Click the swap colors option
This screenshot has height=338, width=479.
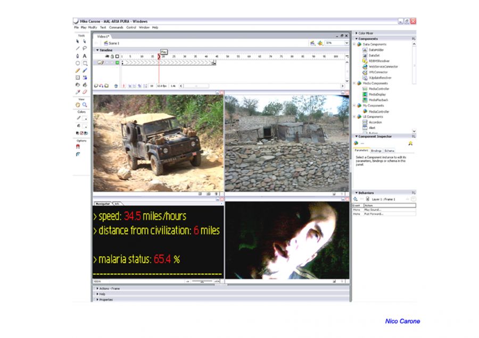click(86, 133)
